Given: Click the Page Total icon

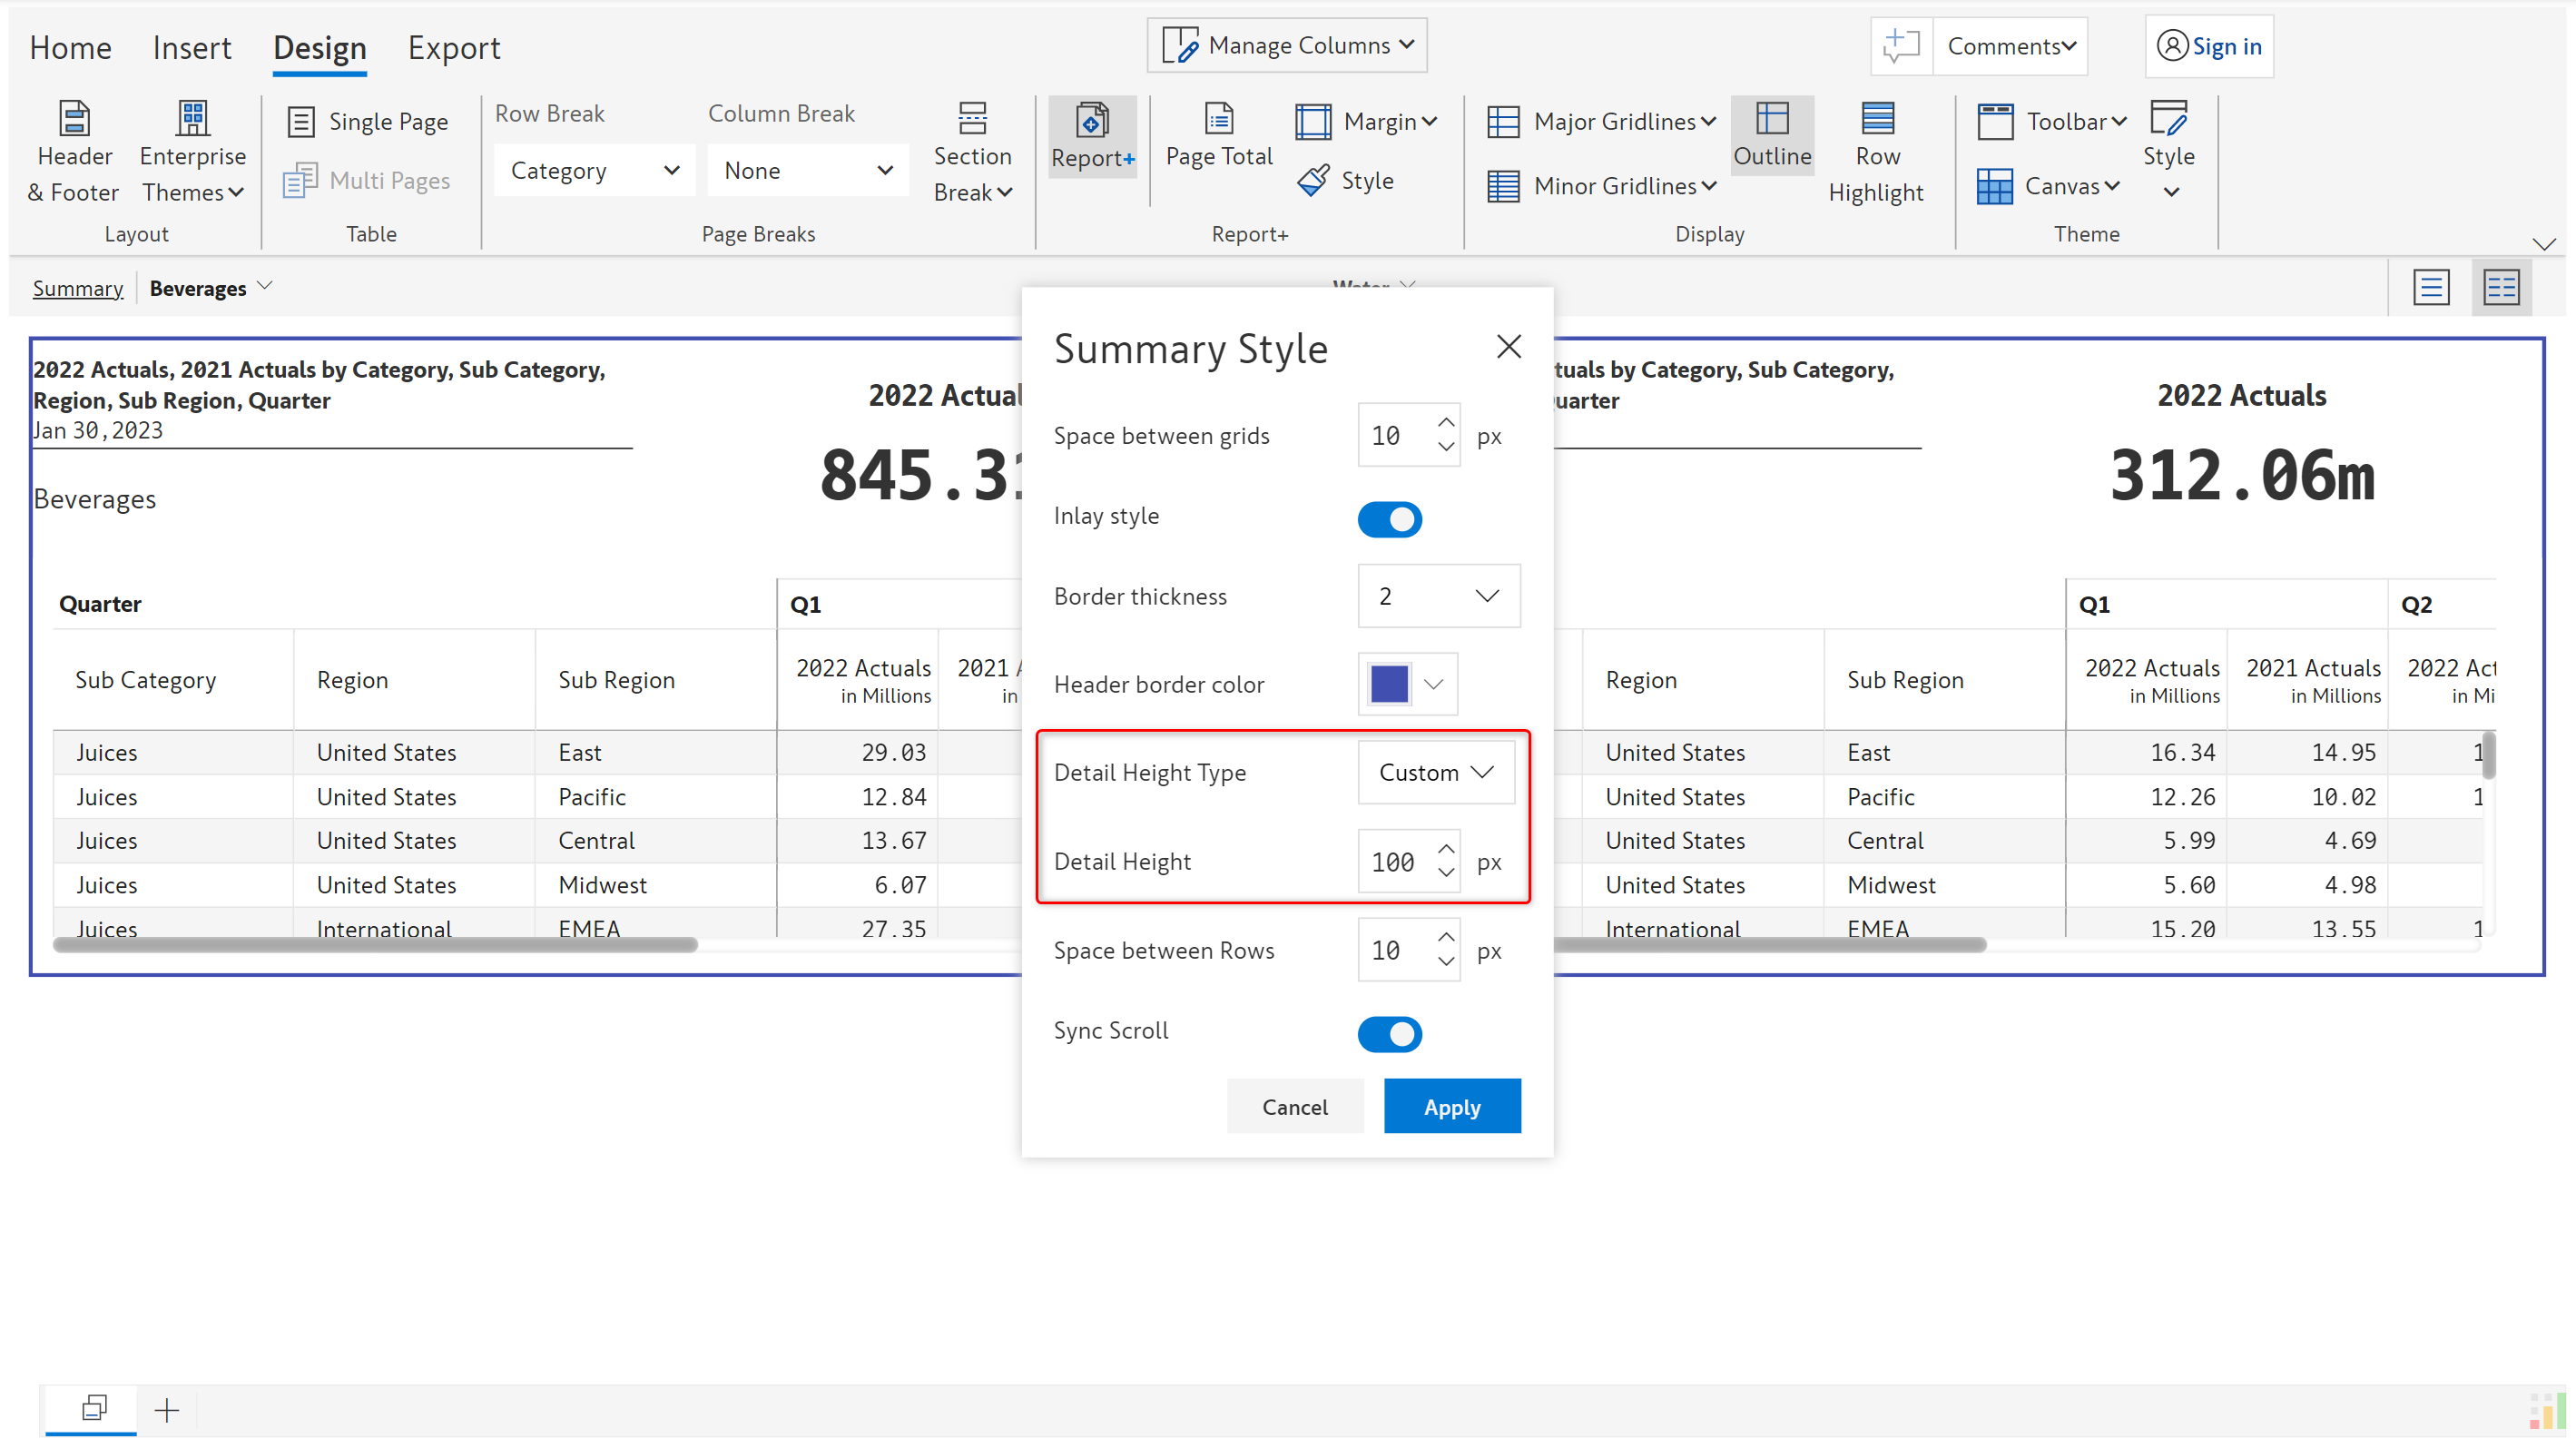Looking at the screenshot, I should click(x=1218, y=120).
